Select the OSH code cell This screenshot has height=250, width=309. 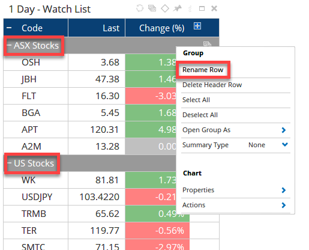(36, 62)
